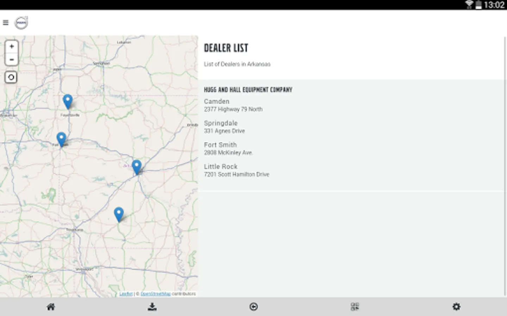Screen dimensions: 507x316
Task: Open the settings gear
Action: click(456, 307)
